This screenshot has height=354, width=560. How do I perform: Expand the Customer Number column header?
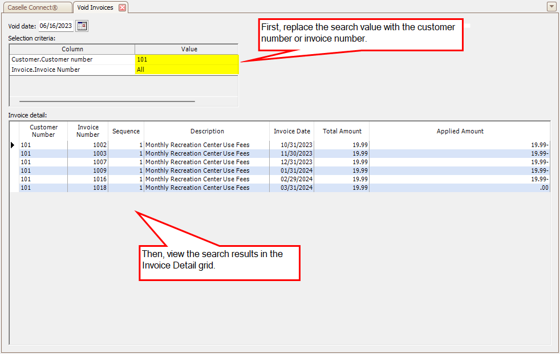tap(43, 131)
